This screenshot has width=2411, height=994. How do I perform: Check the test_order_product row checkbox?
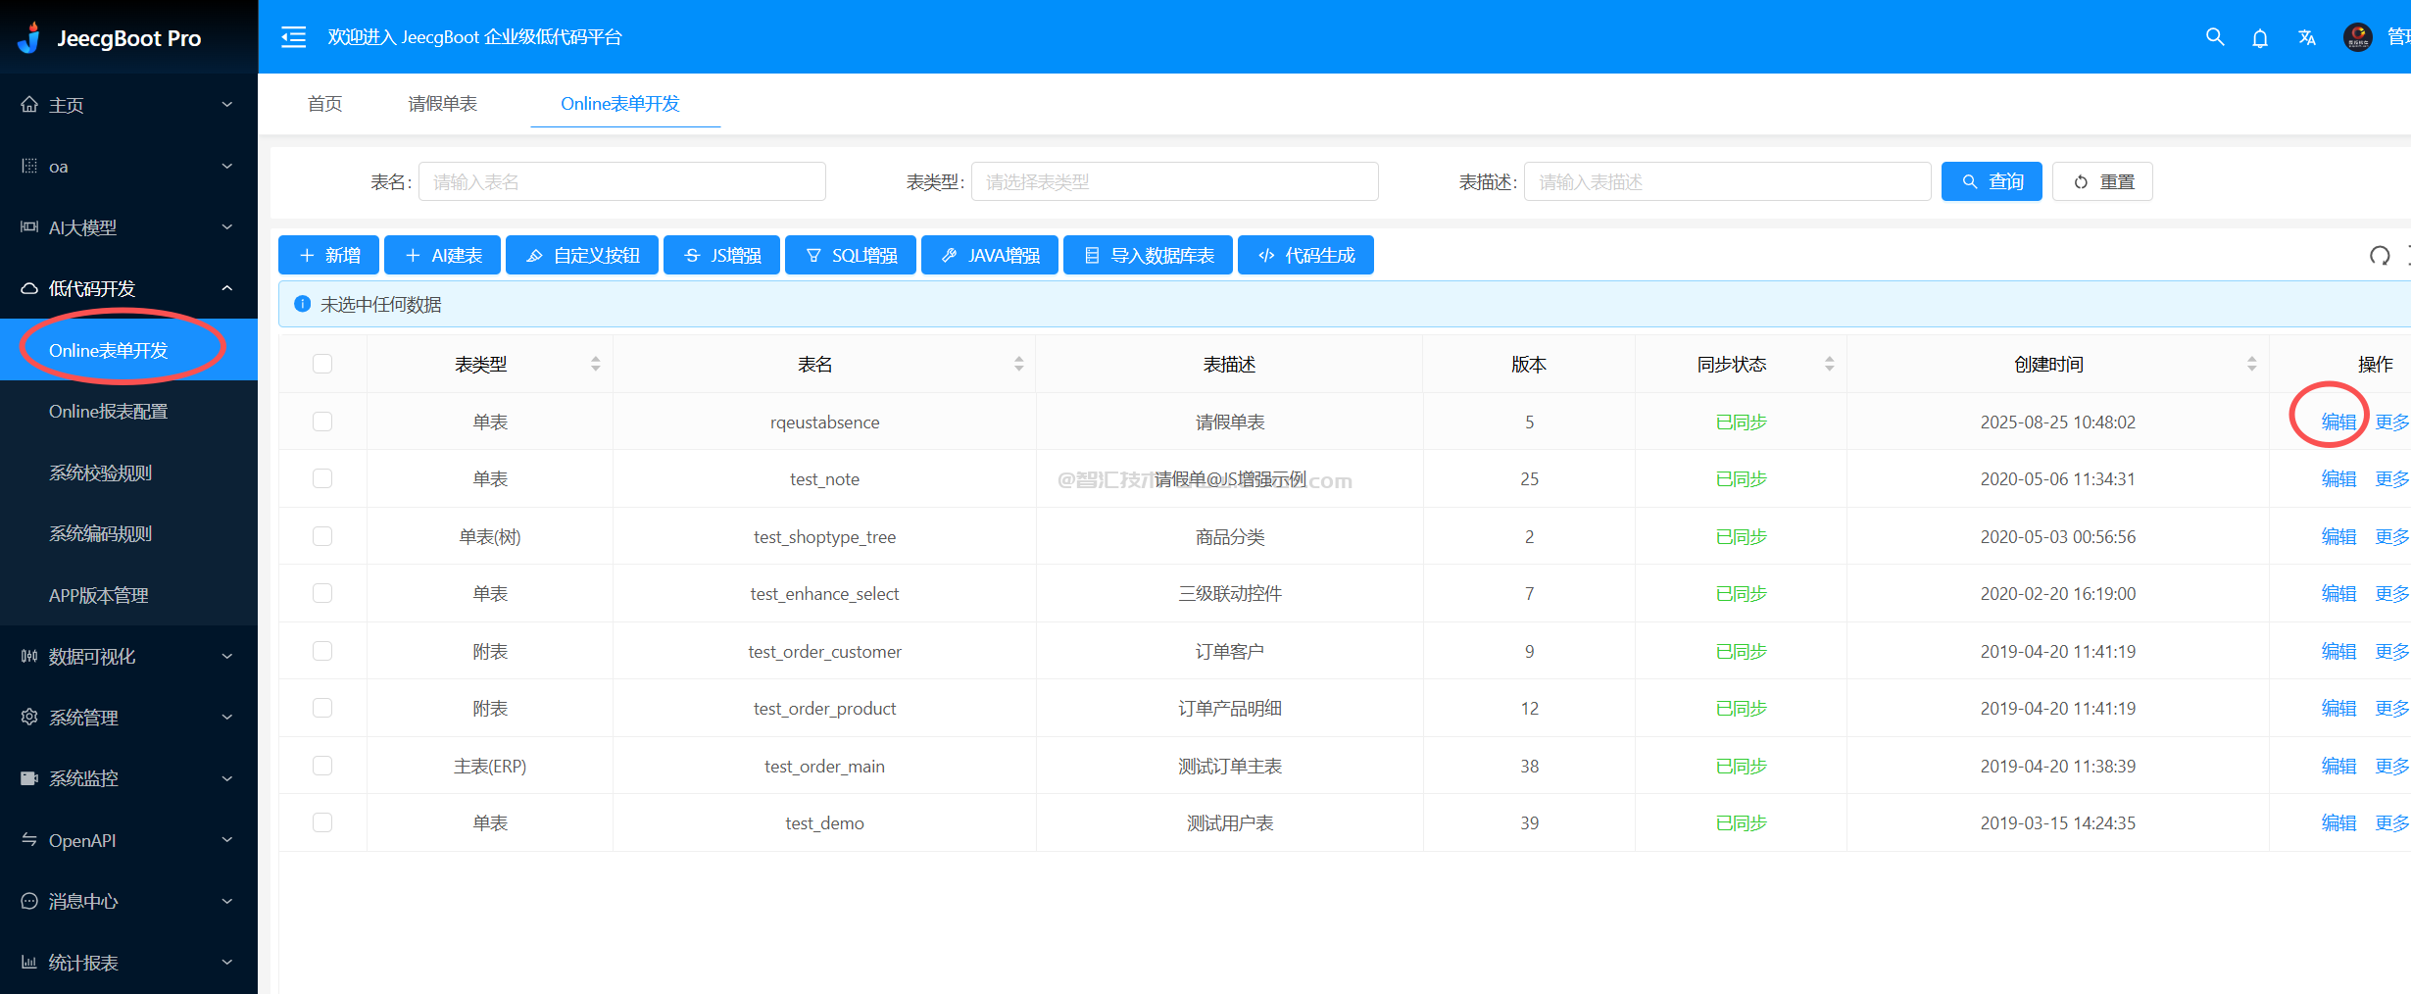coord(322,708)
